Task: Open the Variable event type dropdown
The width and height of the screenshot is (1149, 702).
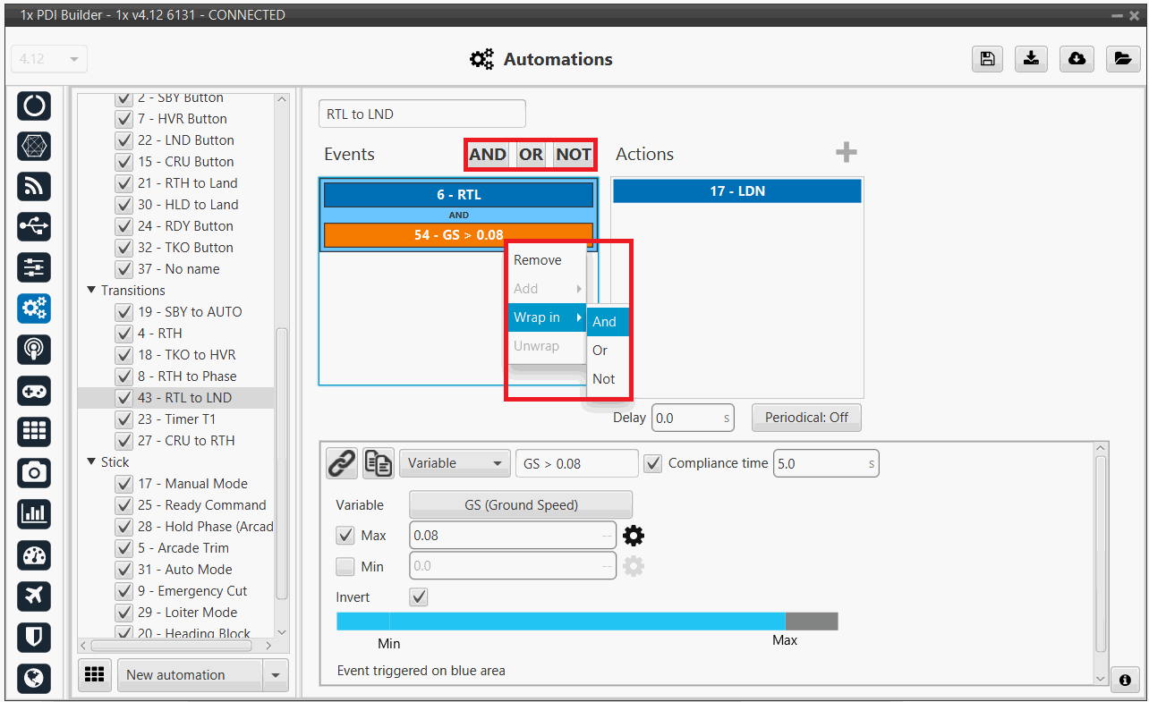Action: (454, 463)
